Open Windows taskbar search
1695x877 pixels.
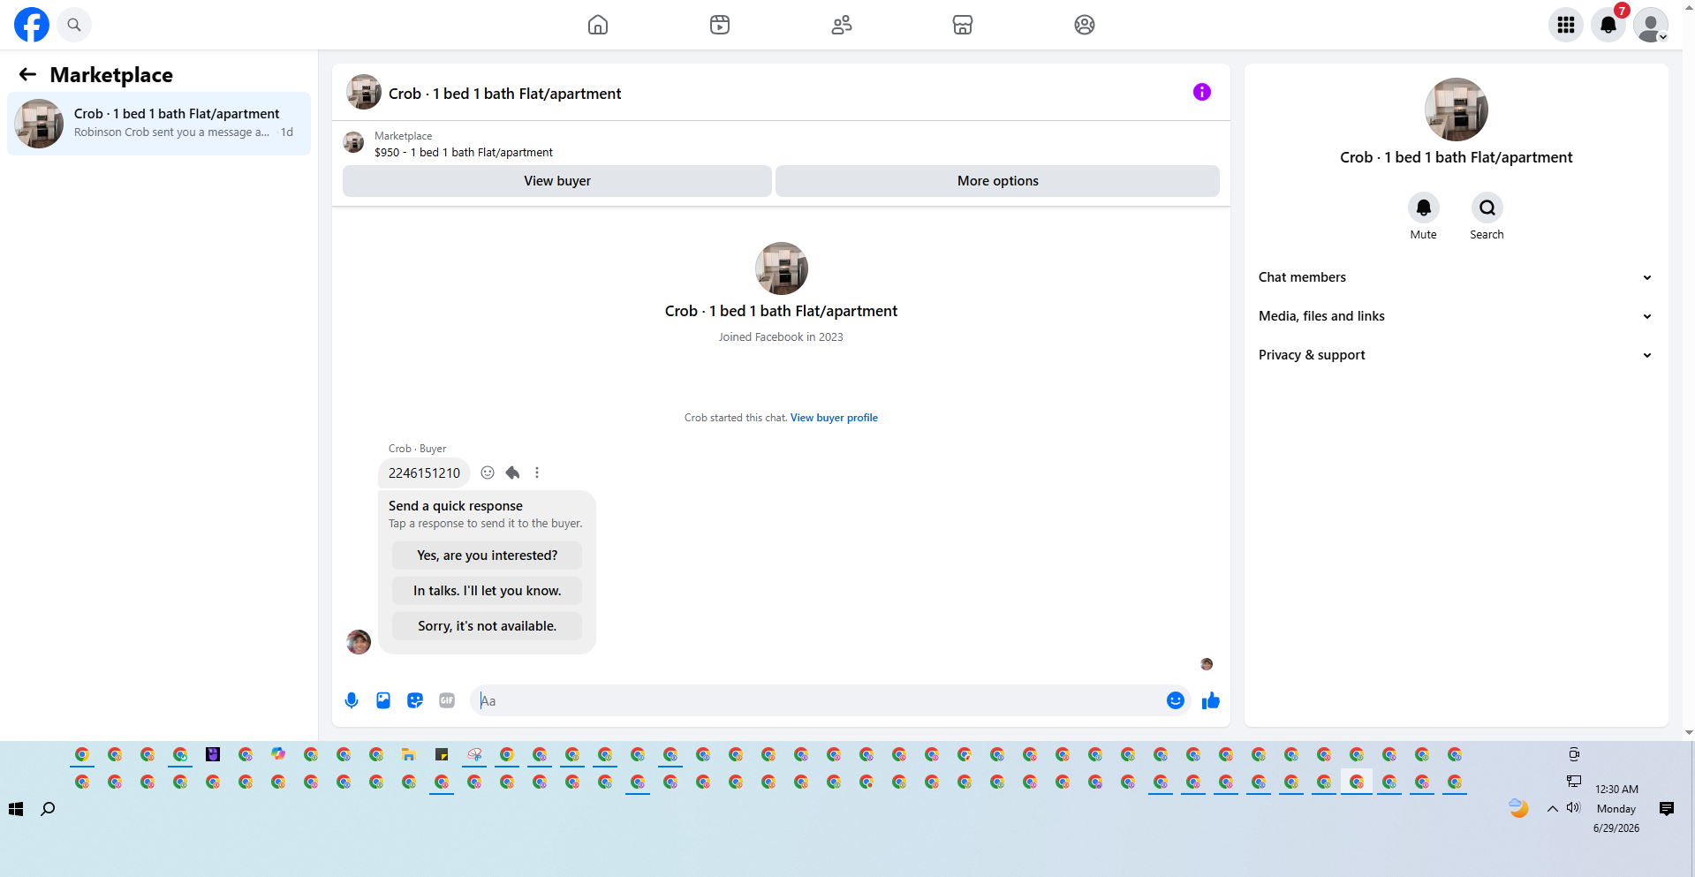click(48, 809)
